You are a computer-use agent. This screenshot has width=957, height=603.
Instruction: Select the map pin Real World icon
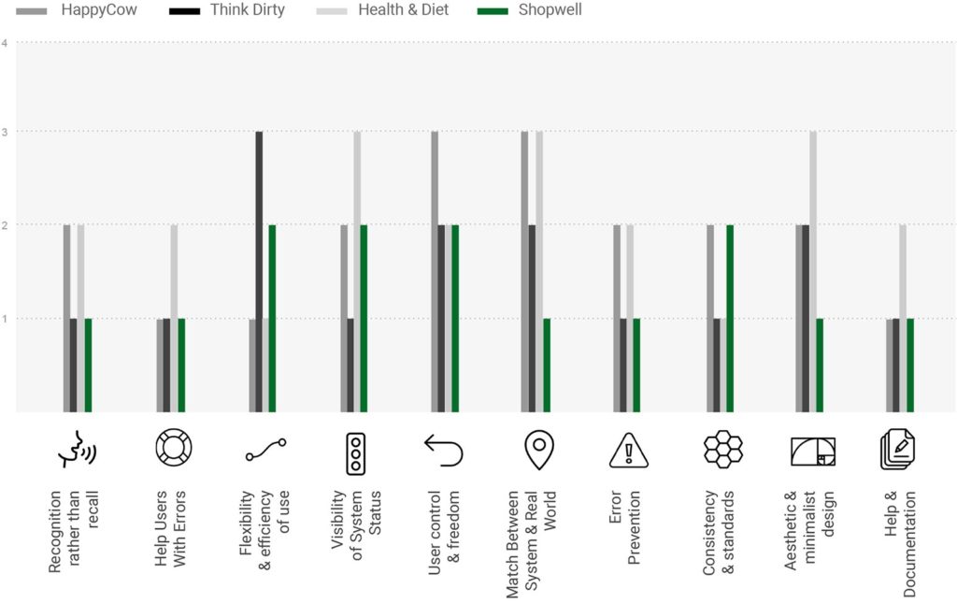pos(537,450)
